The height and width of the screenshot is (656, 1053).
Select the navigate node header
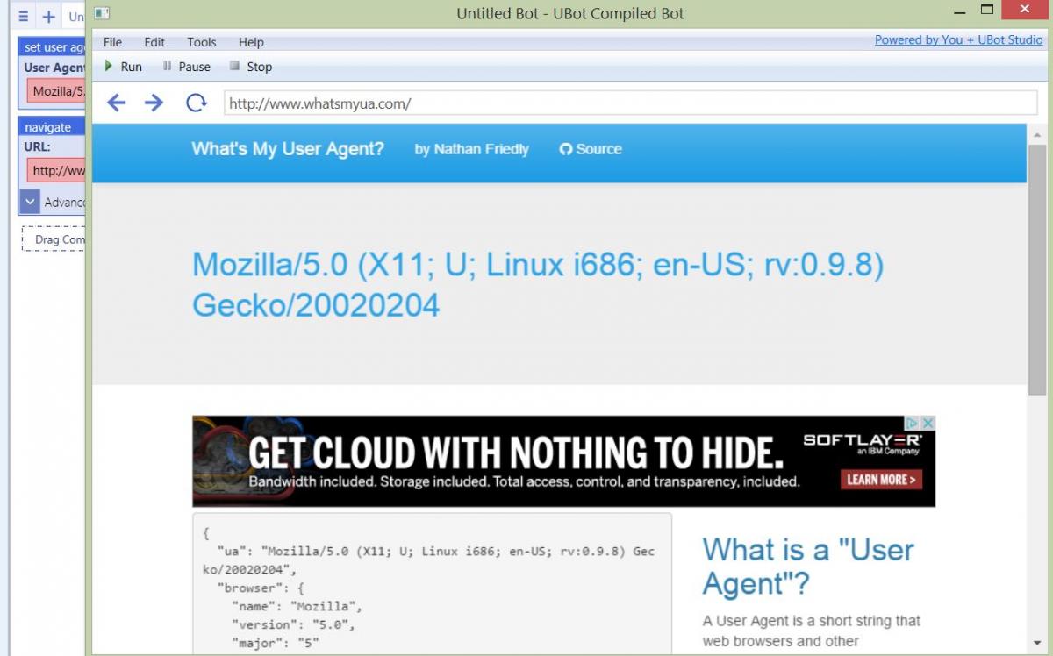[x=52, y=127]
